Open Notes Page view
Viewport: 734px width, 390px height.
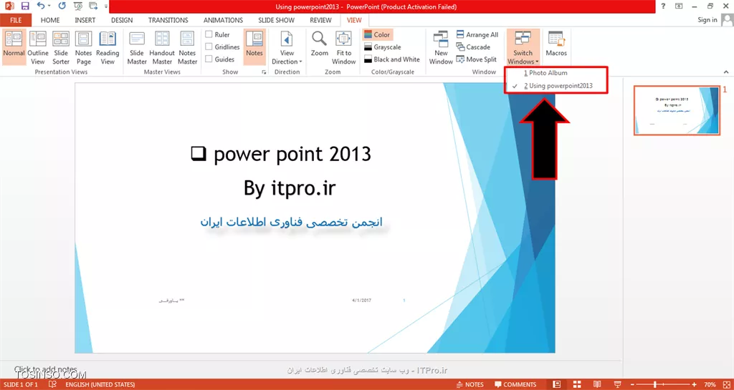83,47
